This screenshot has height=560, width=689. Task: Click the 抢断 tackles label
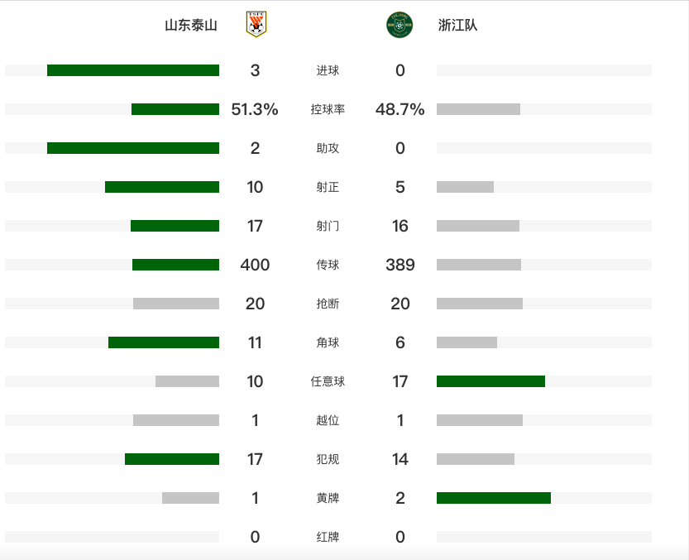328,304
